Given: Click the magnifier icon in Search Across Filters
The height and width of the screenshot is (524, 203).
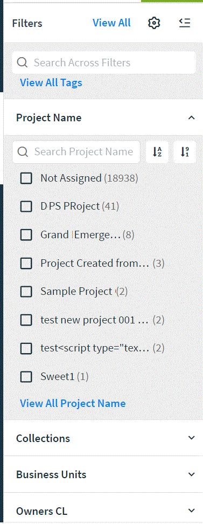Looking at the screenshot, I should [22, 63].
